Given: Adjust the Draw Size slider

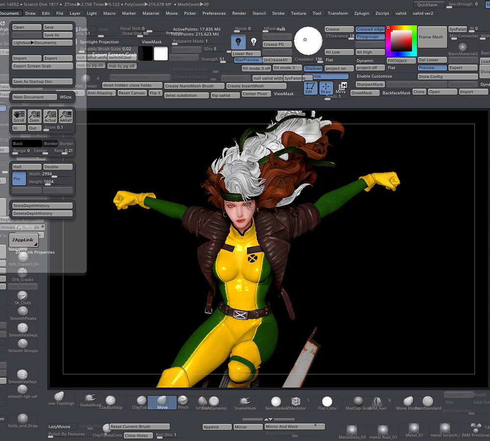Looking at the screenshot, I should click(136, 33).
